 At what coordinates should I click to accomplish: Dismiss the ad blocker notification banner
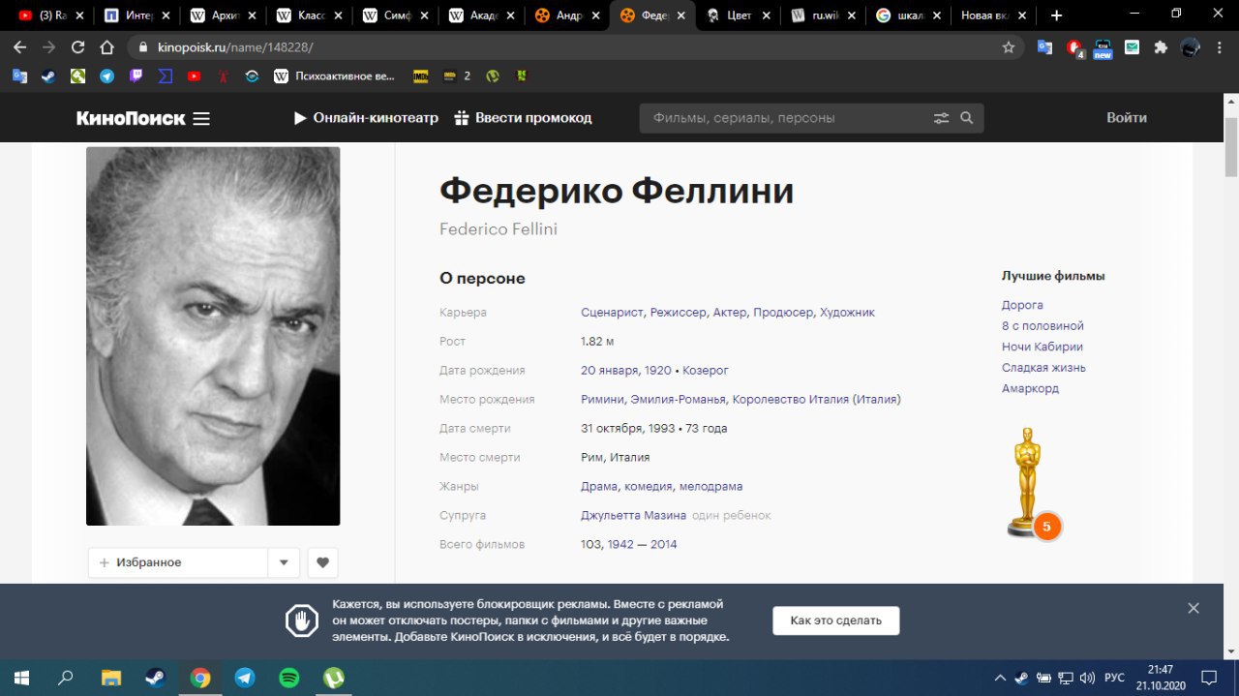pyautogui.click(x=1194, y=608)
